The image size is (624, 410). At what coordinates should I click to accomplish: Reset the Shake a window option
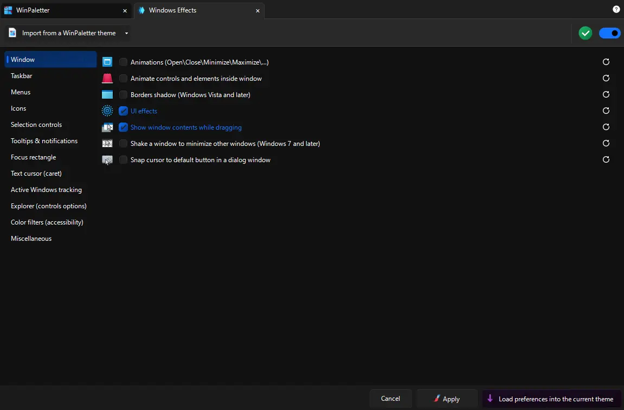coord(606,143)
